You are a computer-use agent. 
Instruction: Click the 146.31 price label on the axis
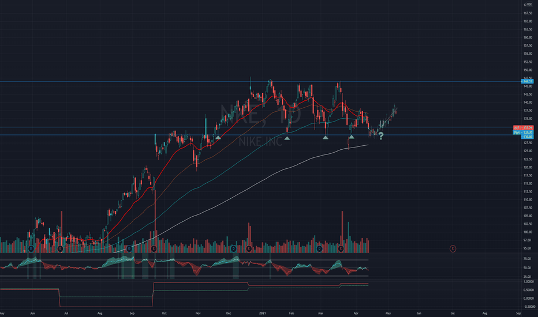[528, 81]
